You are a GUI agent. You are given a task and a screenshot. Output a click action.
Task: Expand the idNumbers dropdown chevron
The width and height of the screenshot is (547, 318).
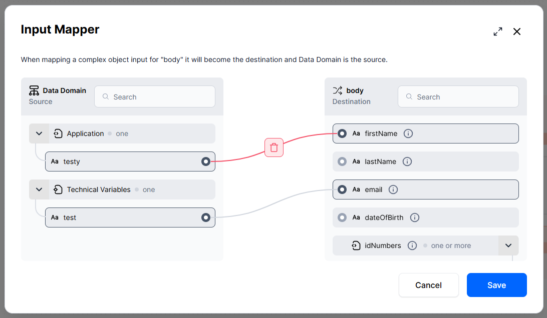tap(508, 245)
